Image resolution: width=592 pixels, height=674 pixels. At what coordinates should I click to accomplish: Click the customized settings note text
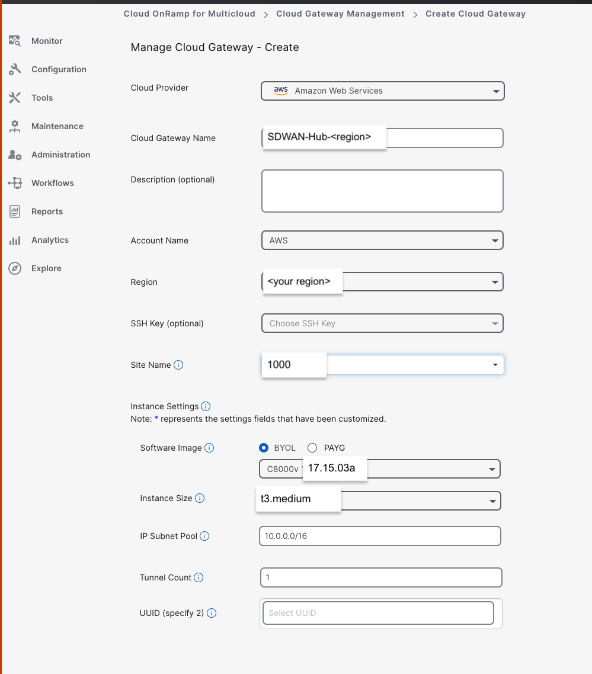(x=258, y=419)
